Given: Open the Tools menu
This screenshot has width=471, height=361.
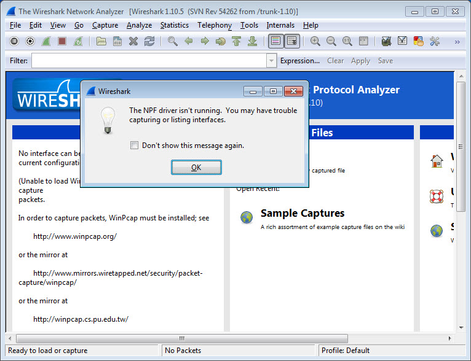Looking at the screenshot, I should [249, 25].
